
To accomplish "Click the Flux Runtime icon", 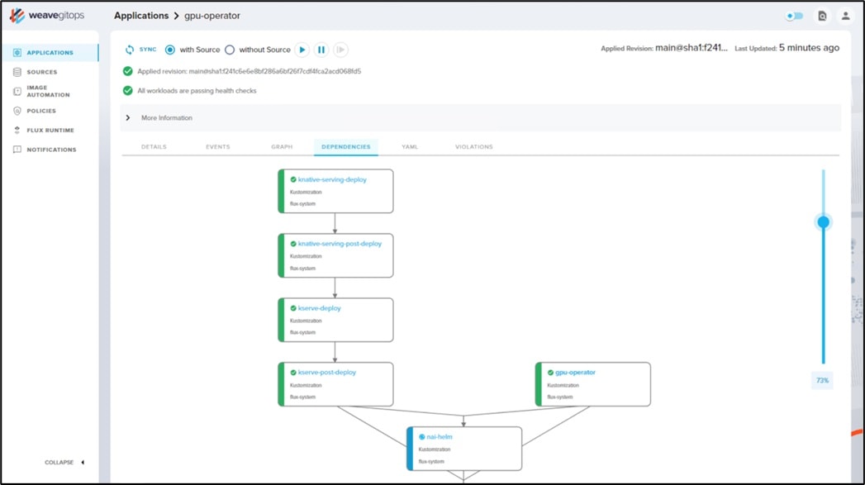I will [17, 131].
